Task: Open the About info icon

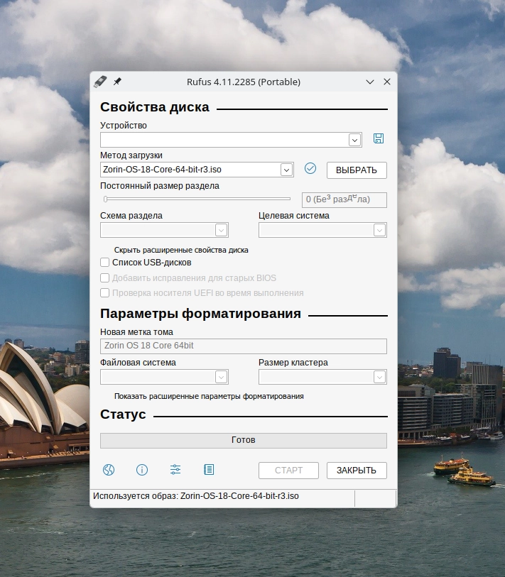Action: [x=142, y=470]
